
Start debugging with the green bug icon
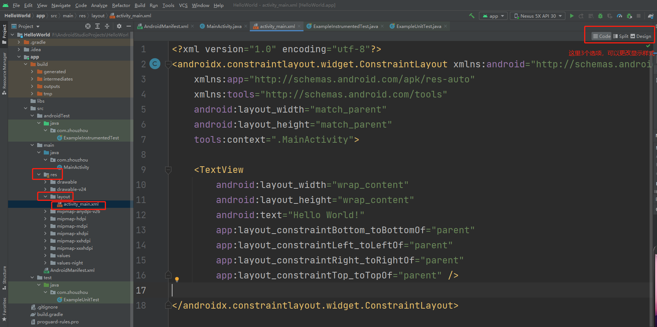(x=600, y=16)
